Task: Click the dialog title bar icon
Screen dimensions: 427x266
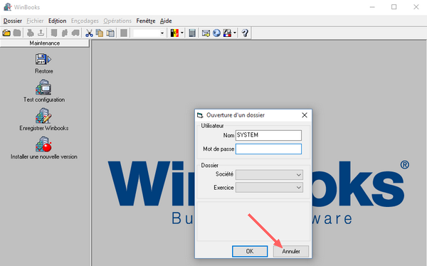Action: point(200,115)
